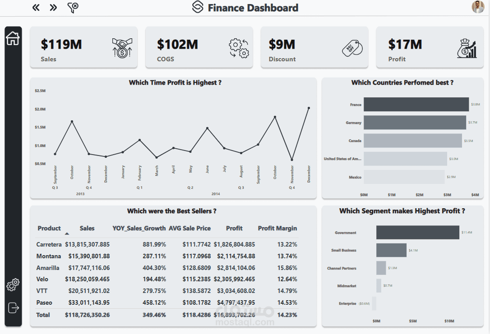Click the Profit Margin column header to sort
The width and height of the screenshot is (490, 334).
pos(277,228)
